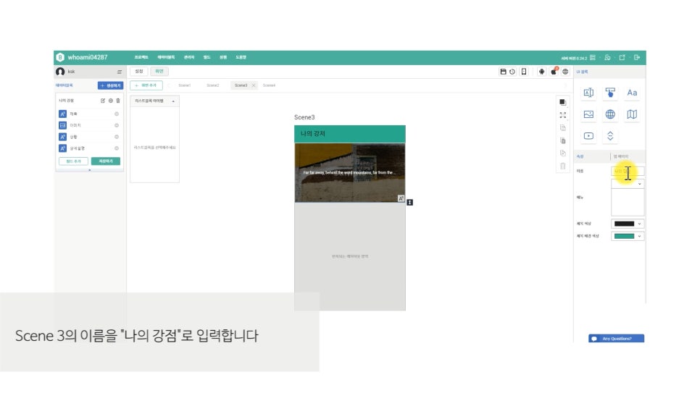Click the open-in-new-window icon in top bar
Image resolution: width=700 pixels, height=393 pixels.
(x=622, y=58)
